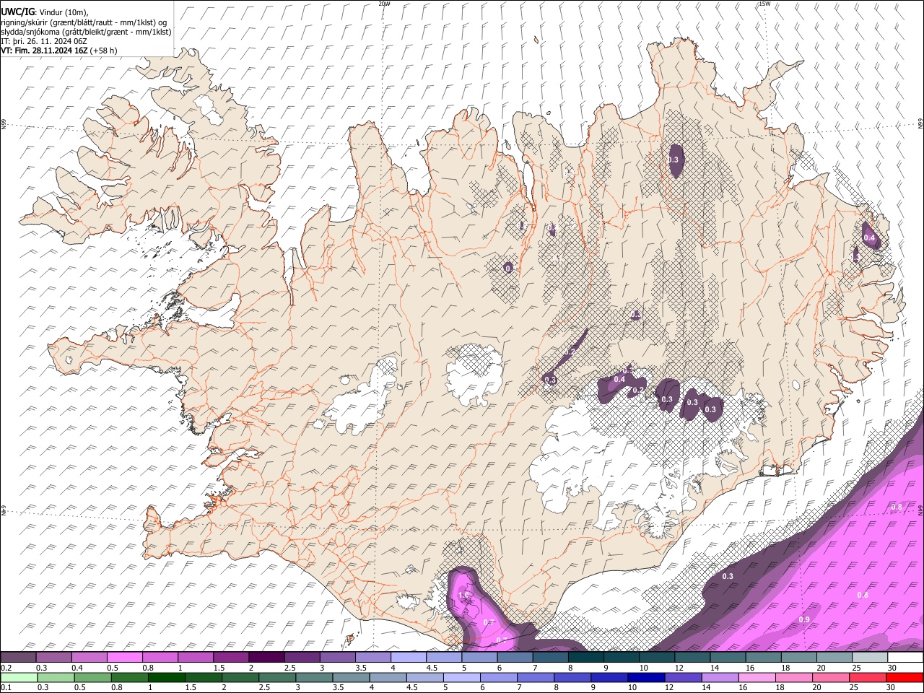Click the light gray 25 snow legend swatch
The height and width of the screenshot is (693, 924).
click(870, 658)
